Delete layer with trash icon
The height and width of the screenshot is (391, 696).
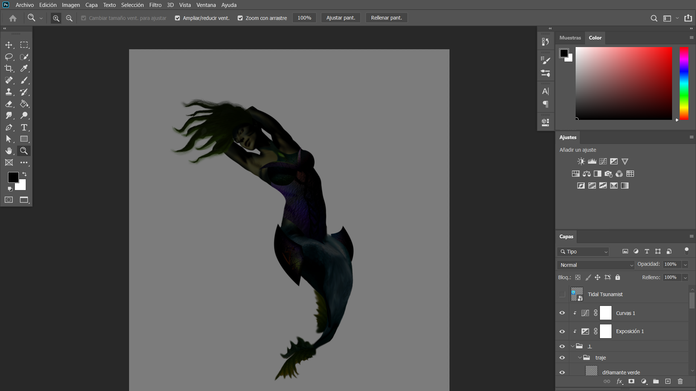pyautogui.click(x=680, y=381)
